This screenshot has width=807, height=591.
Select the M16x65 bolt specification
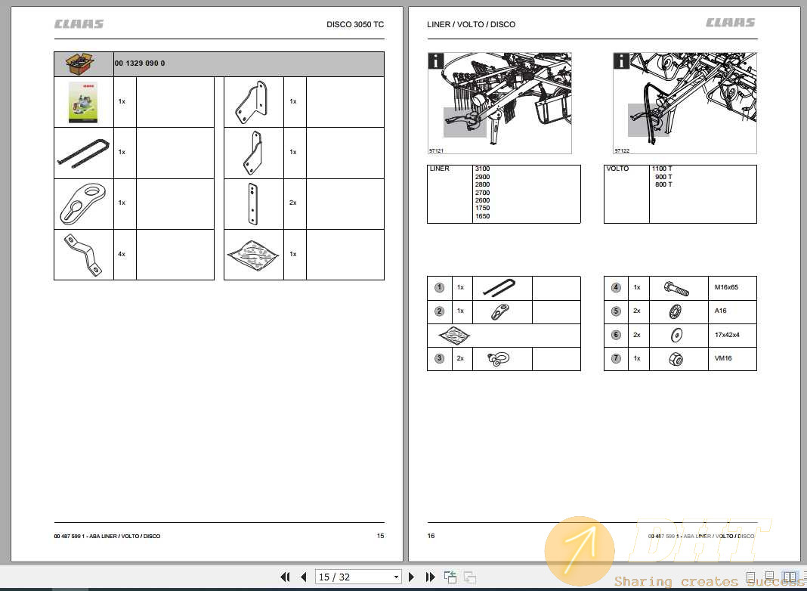(x=726, y=287)
